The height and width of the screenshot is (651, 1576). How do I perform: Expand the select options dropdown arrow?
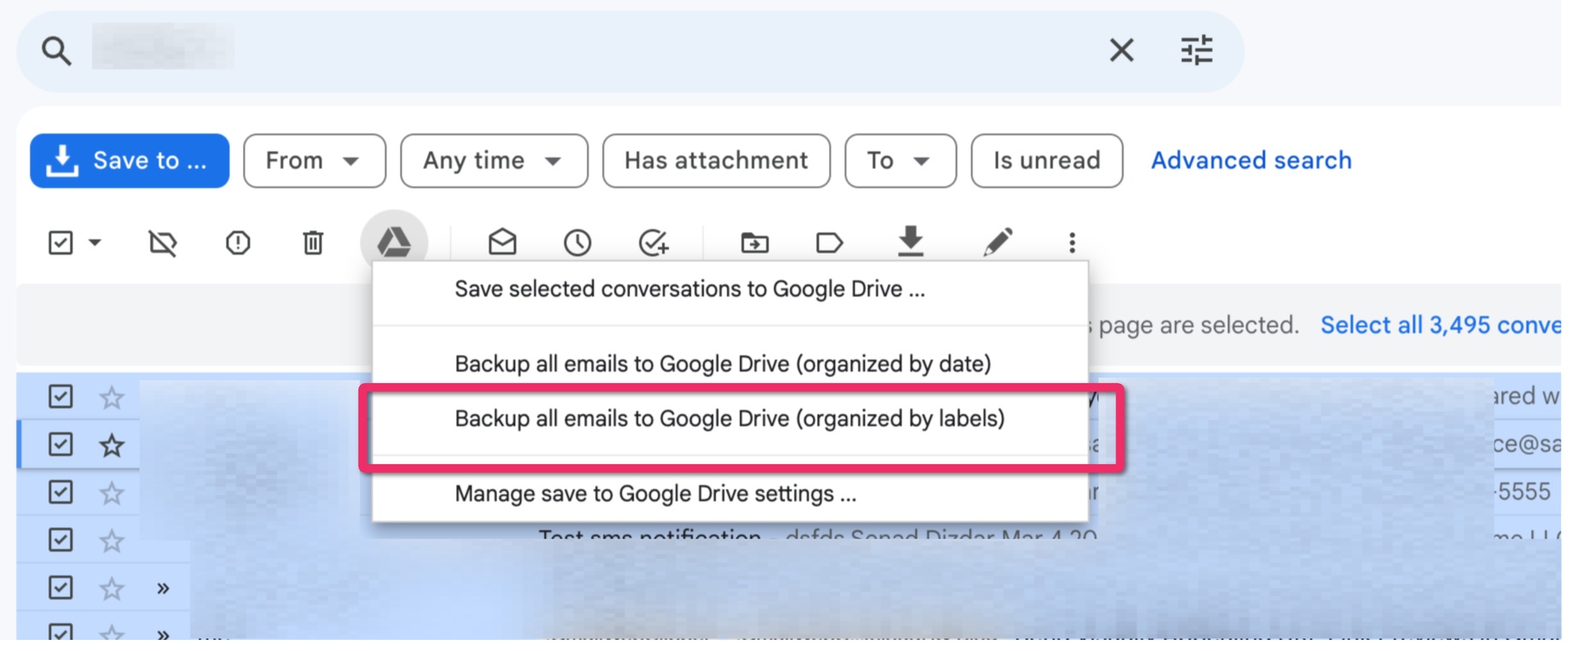(x=96, y=242)
